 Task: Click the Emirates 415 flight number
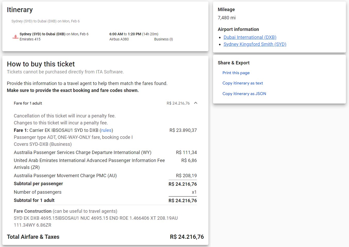pos(30,39)
